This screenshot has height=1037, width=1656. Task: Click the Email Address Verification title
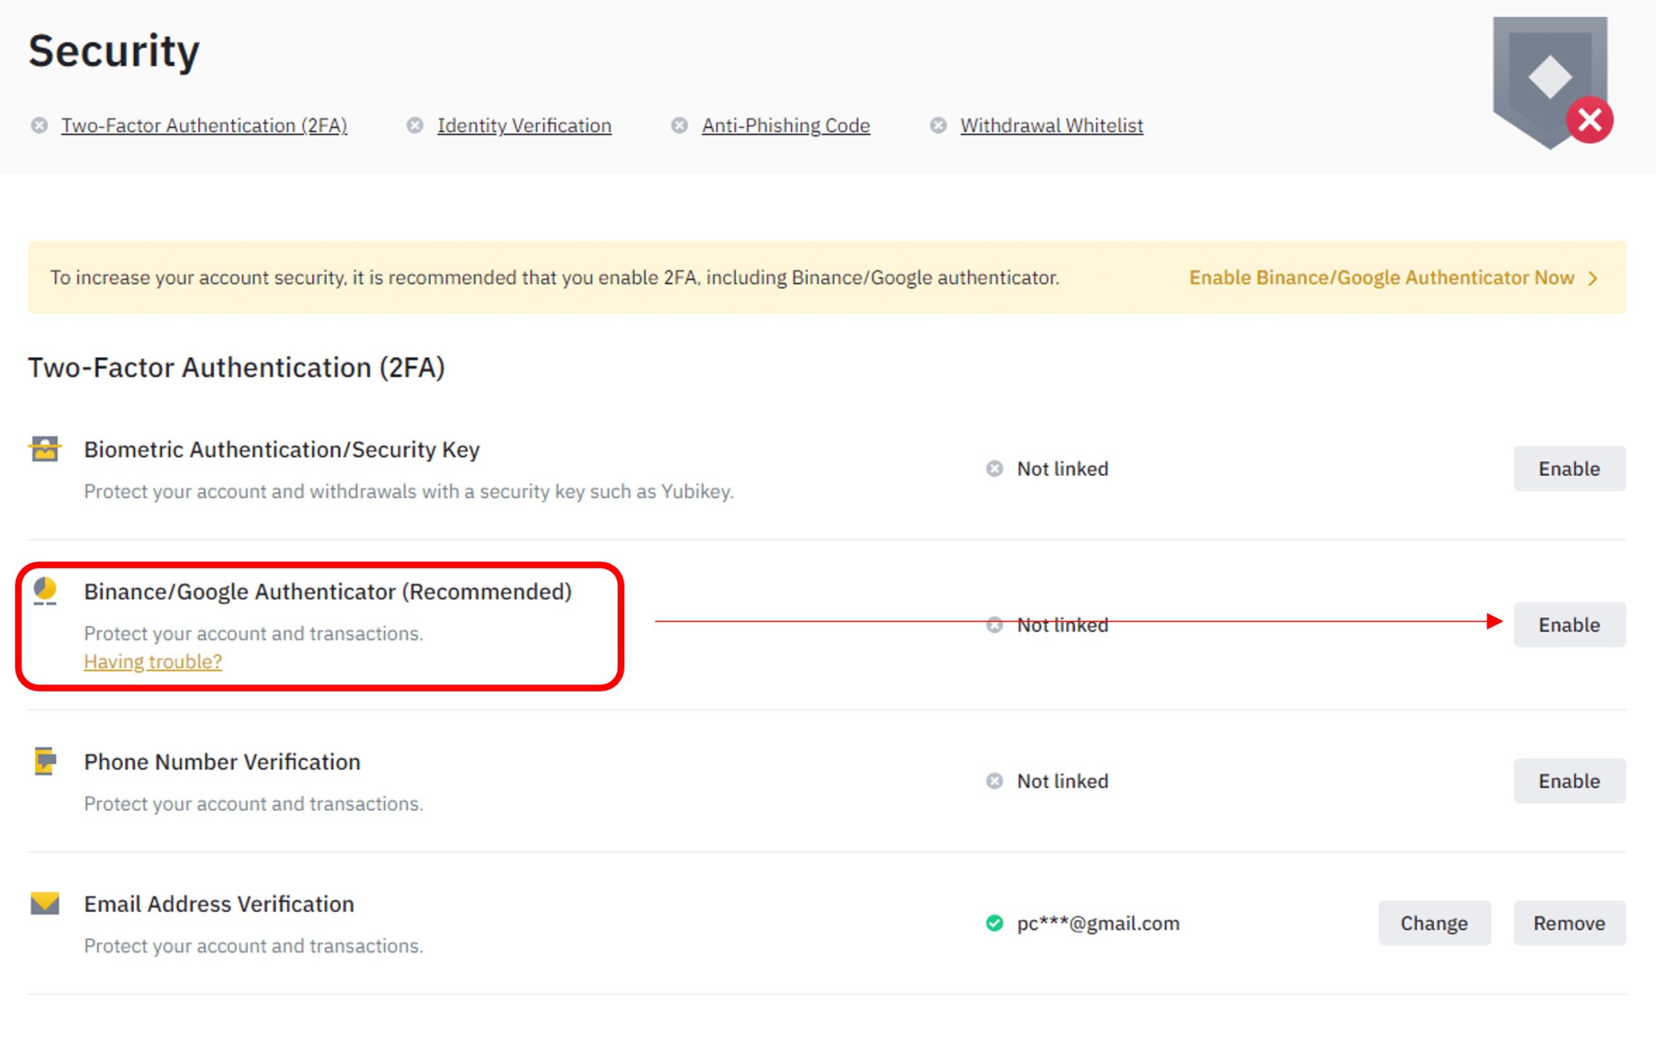pos(219,904)
